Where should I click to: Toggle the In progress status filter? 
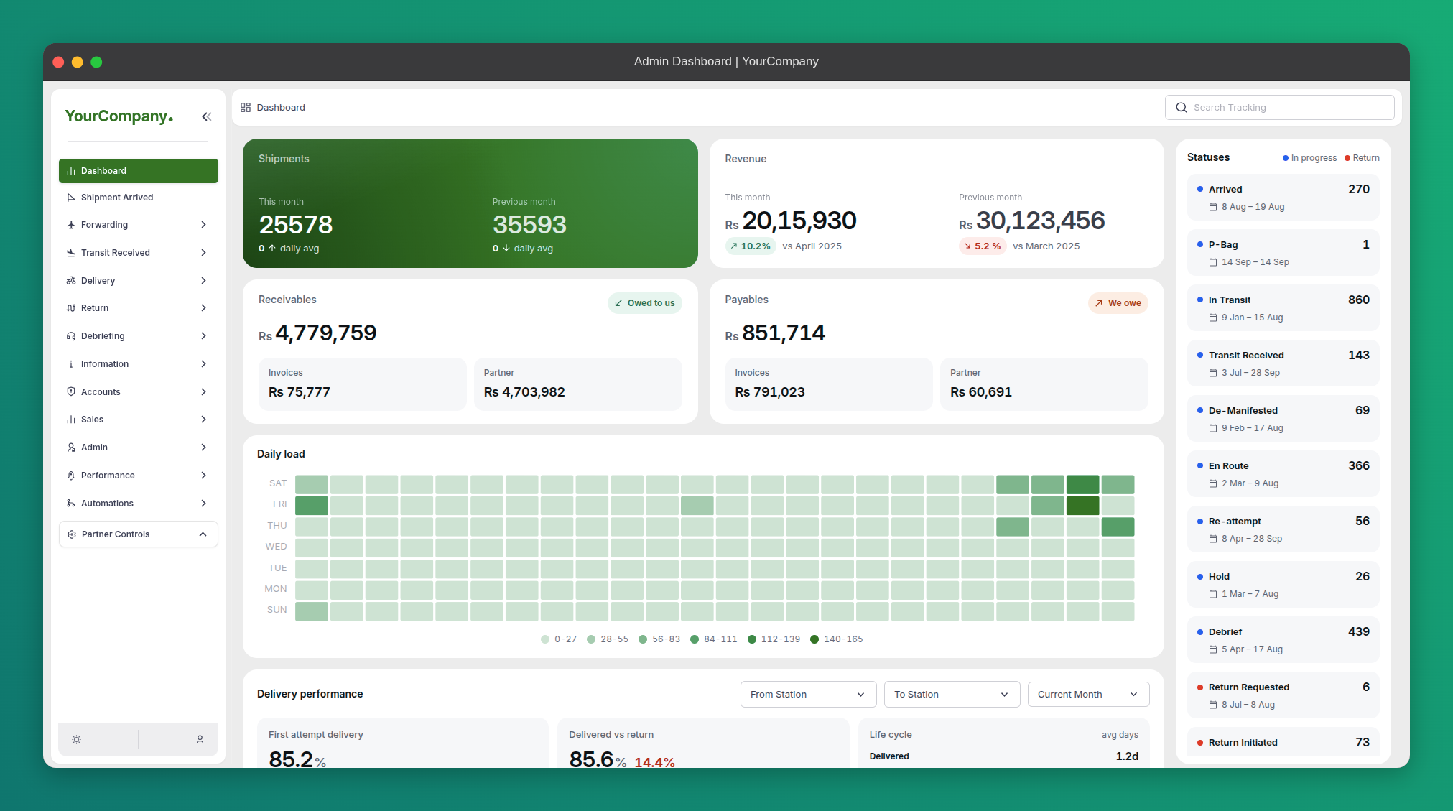(1309, 158)
